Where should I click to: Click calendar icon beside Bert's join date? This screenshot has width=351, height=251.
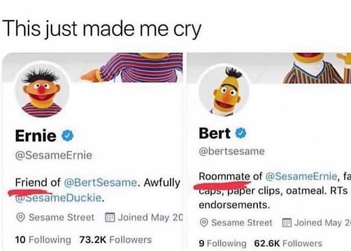286,223
